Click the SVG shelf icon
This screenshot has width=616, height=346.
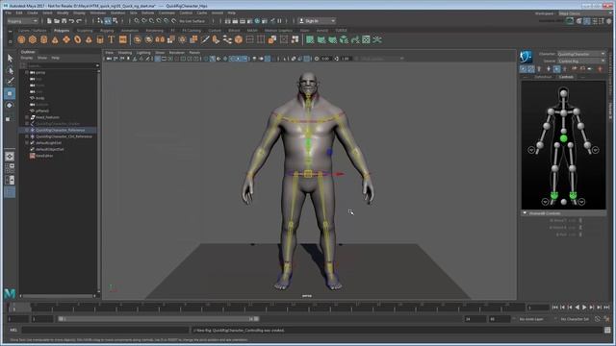coord(123,39)
